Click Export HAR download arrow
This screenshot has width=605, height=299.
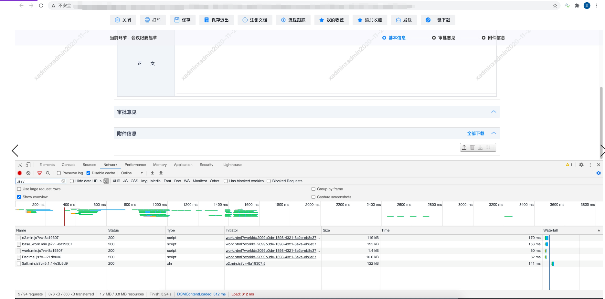[161, 173]
